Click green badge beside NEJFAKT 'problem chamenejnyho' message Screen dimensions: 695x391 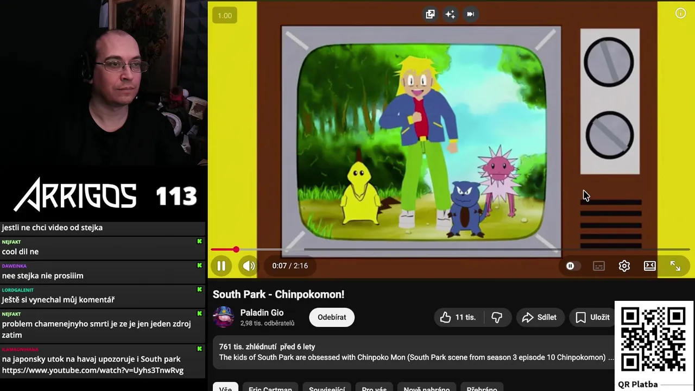(x=199, y=313)
